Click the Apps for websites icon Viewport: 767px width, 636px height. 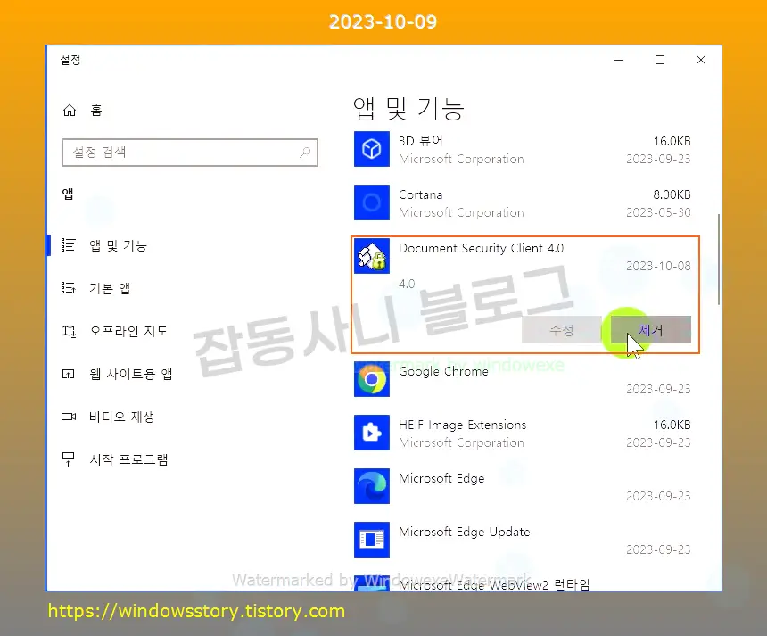coord(68,375)
